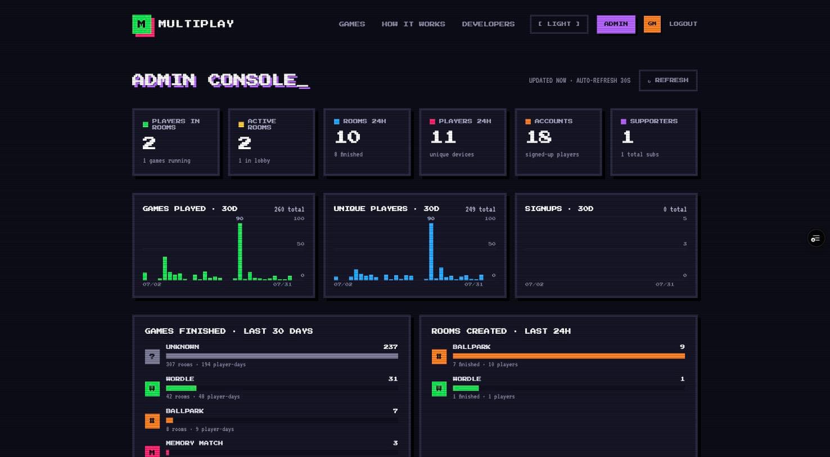Click the Ballpark icon in Rooms Created

[x=439, y=357]
